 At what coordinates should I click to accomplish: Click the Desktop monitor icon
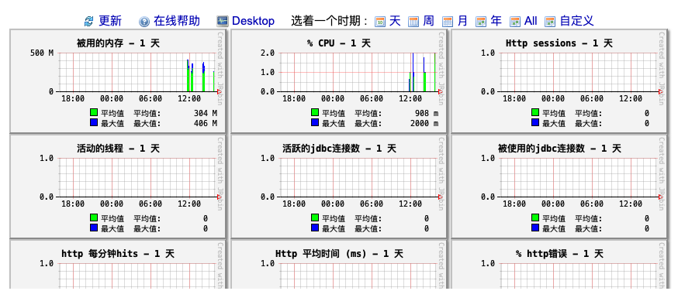pos(223,21)
